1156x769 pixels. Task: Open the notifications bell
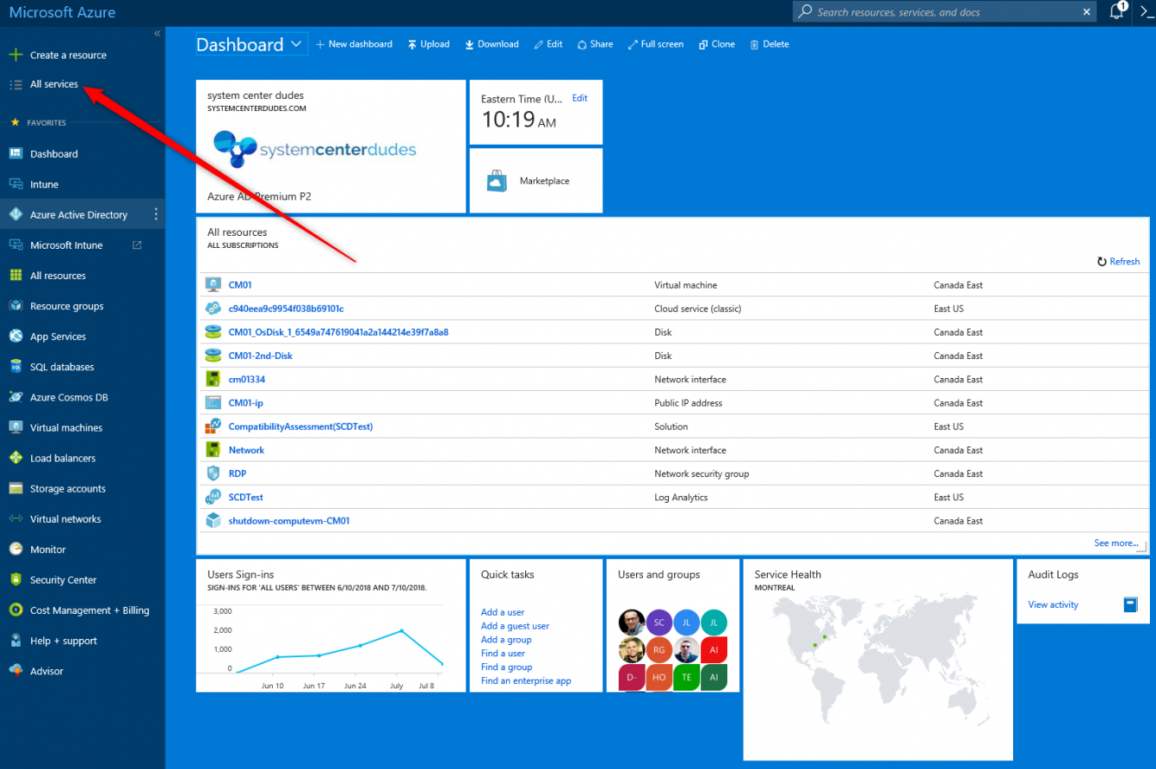click(x=1116, y=13)
